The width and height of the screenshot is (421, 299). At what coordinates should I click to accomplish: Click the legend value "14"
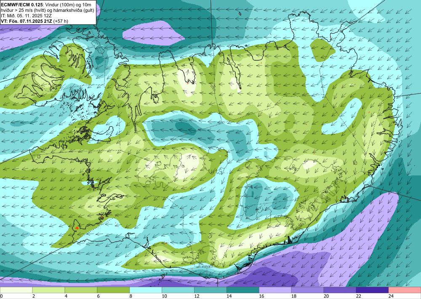229,296
